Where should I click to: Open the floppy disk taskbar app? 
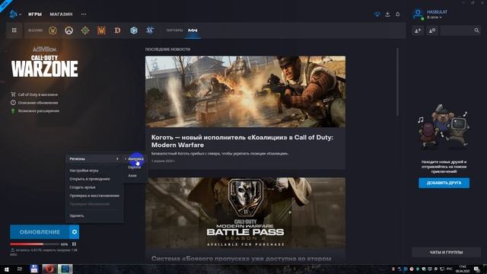tap(34, 269)
